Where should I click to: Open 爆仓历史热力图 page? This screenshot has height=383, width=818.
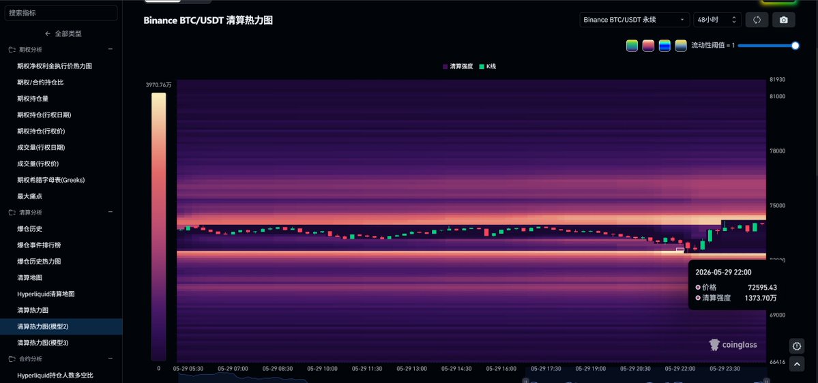click(39, 261)
